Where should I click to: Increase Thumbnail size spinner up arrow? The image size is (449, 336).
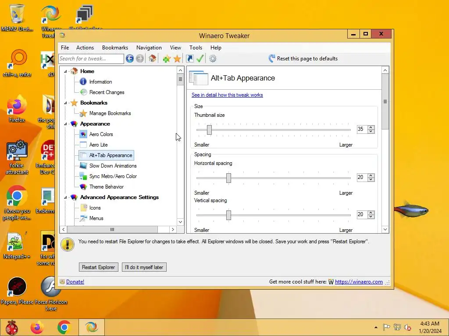point(371,127)
